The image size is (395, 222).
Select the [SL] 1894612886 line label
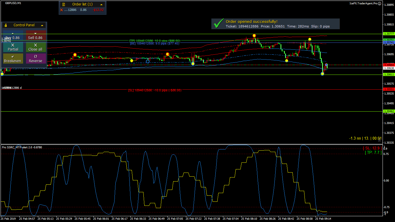pyautogui.click(x=155, y=90)
